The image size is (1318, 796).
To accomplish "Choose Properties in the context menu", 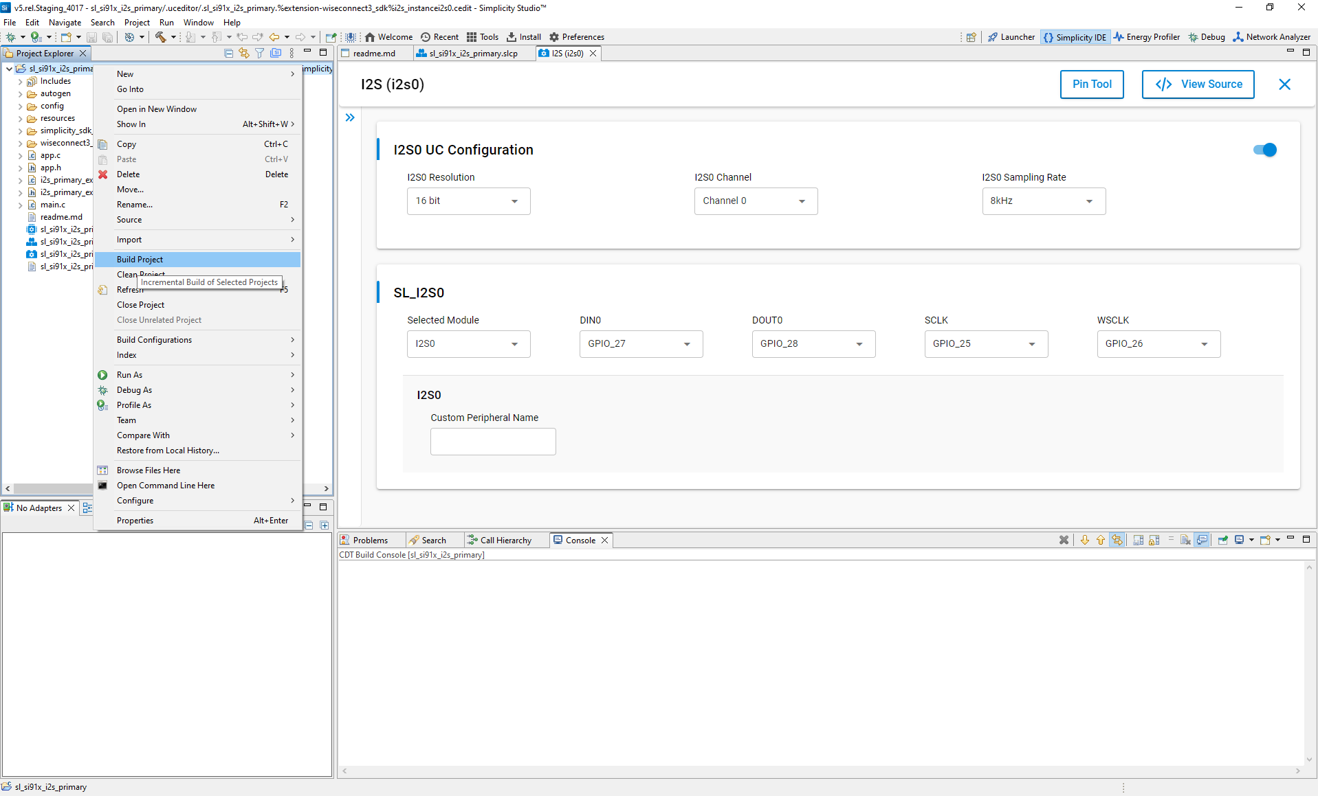I will point(135,521).
